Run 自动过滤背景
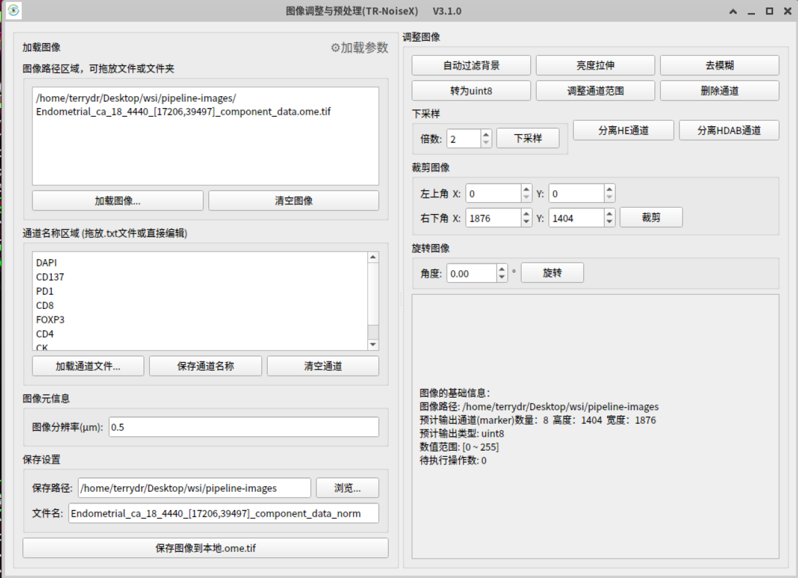The image size is (798, 578). [x=471, y=66]
